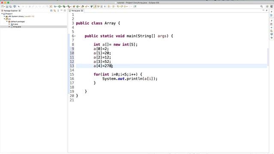Toggle Block Selection mode in toolbar

tap(101, 6)
